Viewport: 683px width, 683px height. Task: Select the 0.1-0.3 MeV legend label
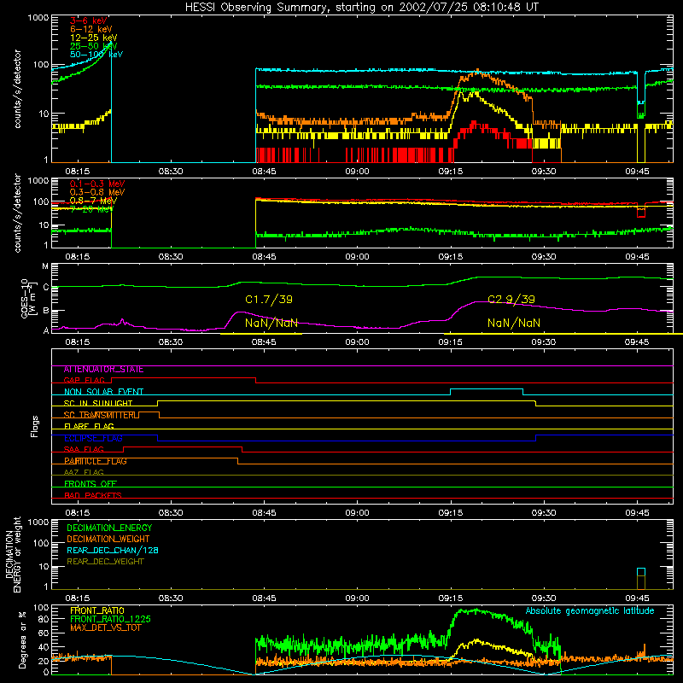pyautogui.click(x=97, y=184)
